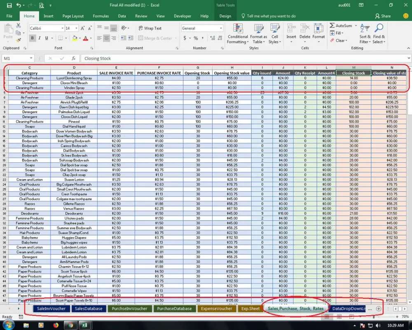Click Increase Decimal icon
Screen dimensions: 412x330
tap(213, 38)
